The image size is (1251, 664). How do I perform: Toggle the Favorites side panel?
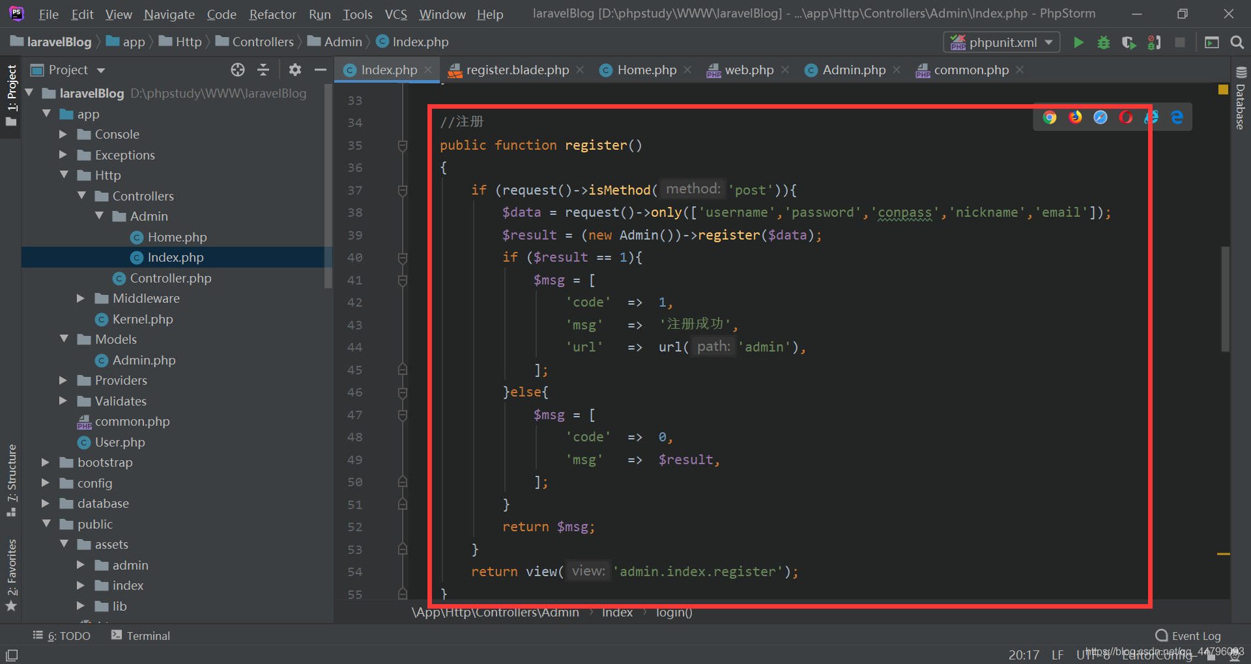pos(11,575)
